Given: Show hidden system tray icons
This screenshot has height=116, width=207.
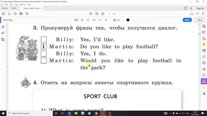Looking at the screenshot, I should pyautogui.click(x=170, y=113).
